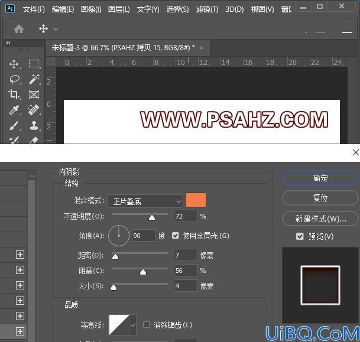
Task: Toggle 使用全局光 checkbox
Action: coord(176,236)
